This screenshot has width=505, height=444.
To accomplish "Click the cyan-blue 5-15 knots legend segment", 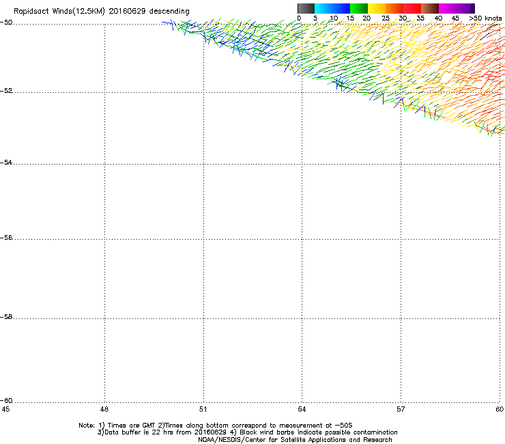I will click(332, 8).
